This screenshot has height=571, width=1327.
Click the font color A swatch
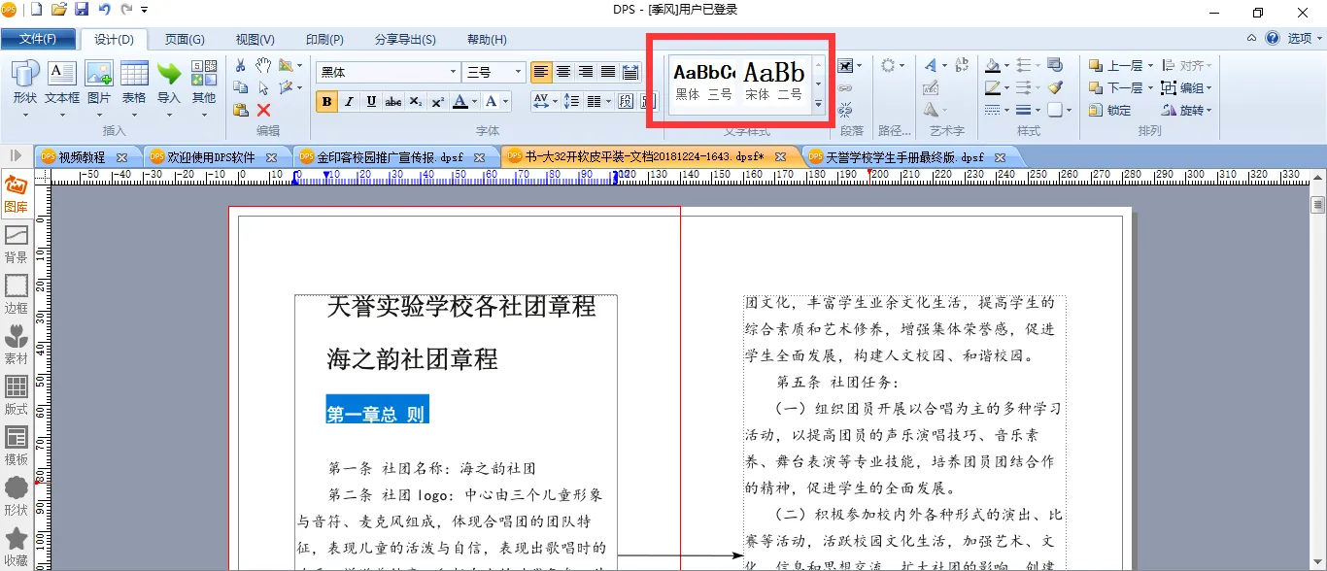click(x=460, y=102)
